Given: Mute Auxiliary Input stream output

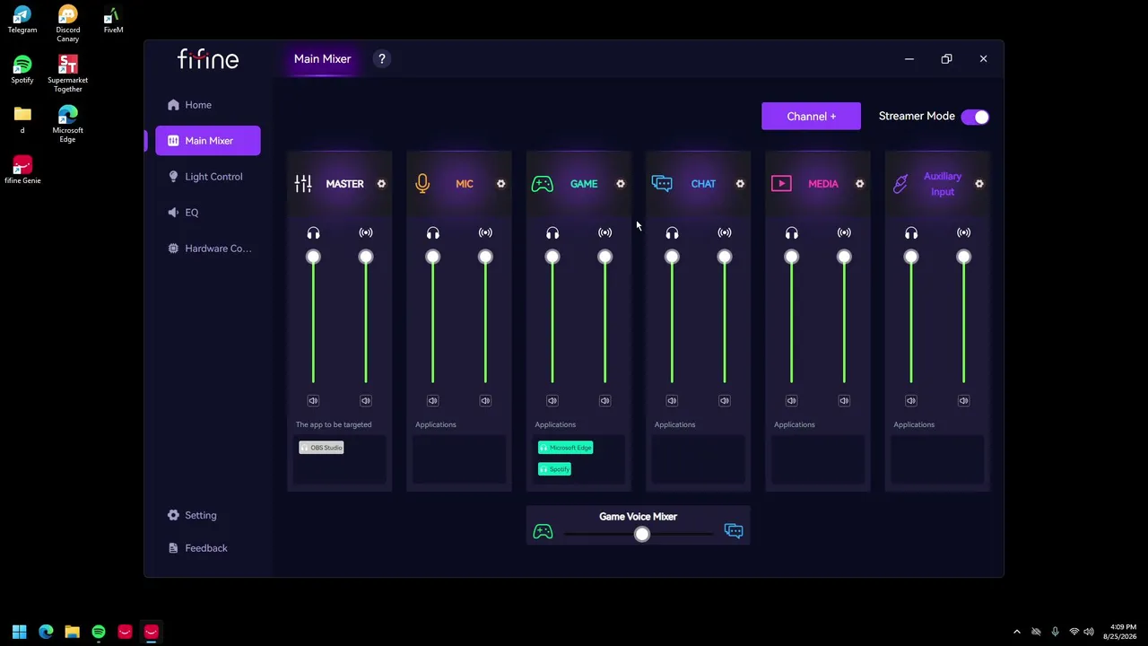Looking at the screenshot, I should (964, 401).
